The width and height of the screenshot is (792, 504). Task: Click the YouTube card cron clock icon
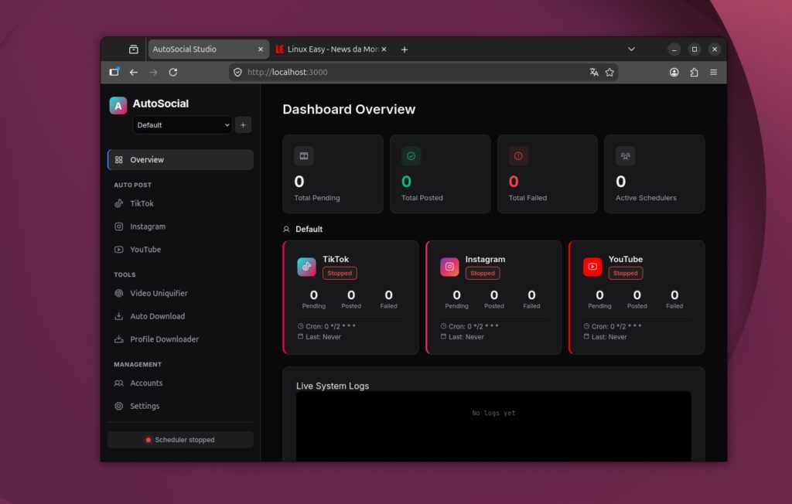[586, 326]
